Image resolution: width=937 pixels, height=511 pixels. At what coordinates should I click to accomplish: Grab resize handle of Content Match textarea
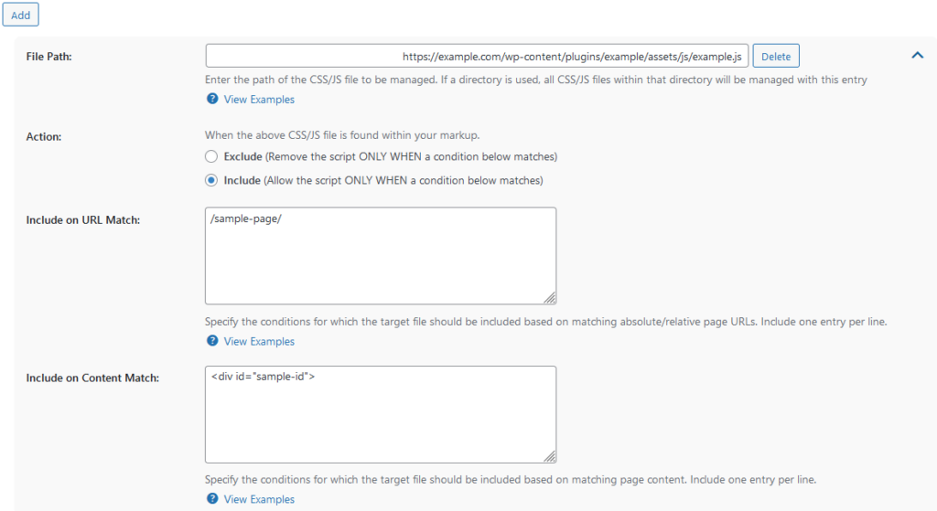pos(550,456)
